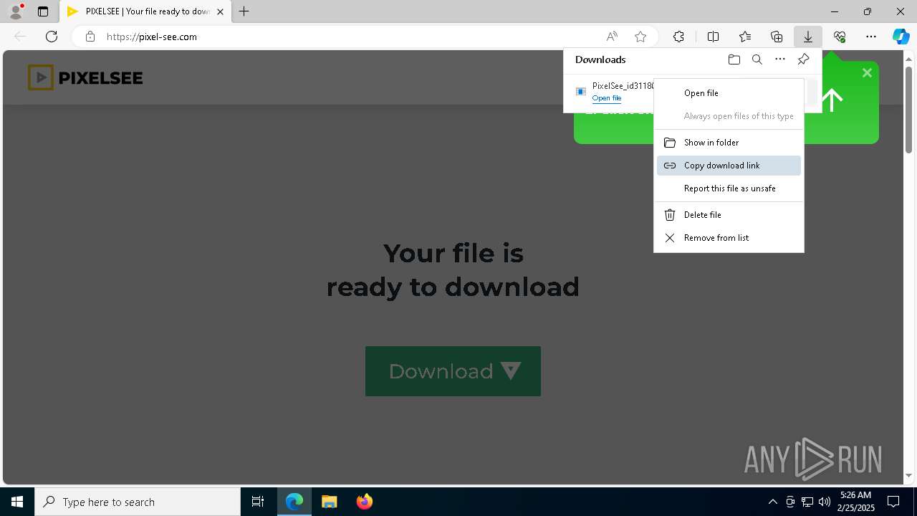917x516 pixels.
Task: Add page to favorites star icon
Action: (640, 37)
